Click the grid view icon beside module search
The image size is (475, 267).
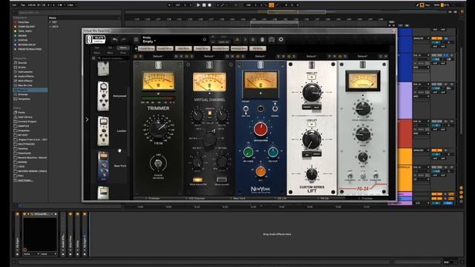pyautogui.click(x=94, y=58)
